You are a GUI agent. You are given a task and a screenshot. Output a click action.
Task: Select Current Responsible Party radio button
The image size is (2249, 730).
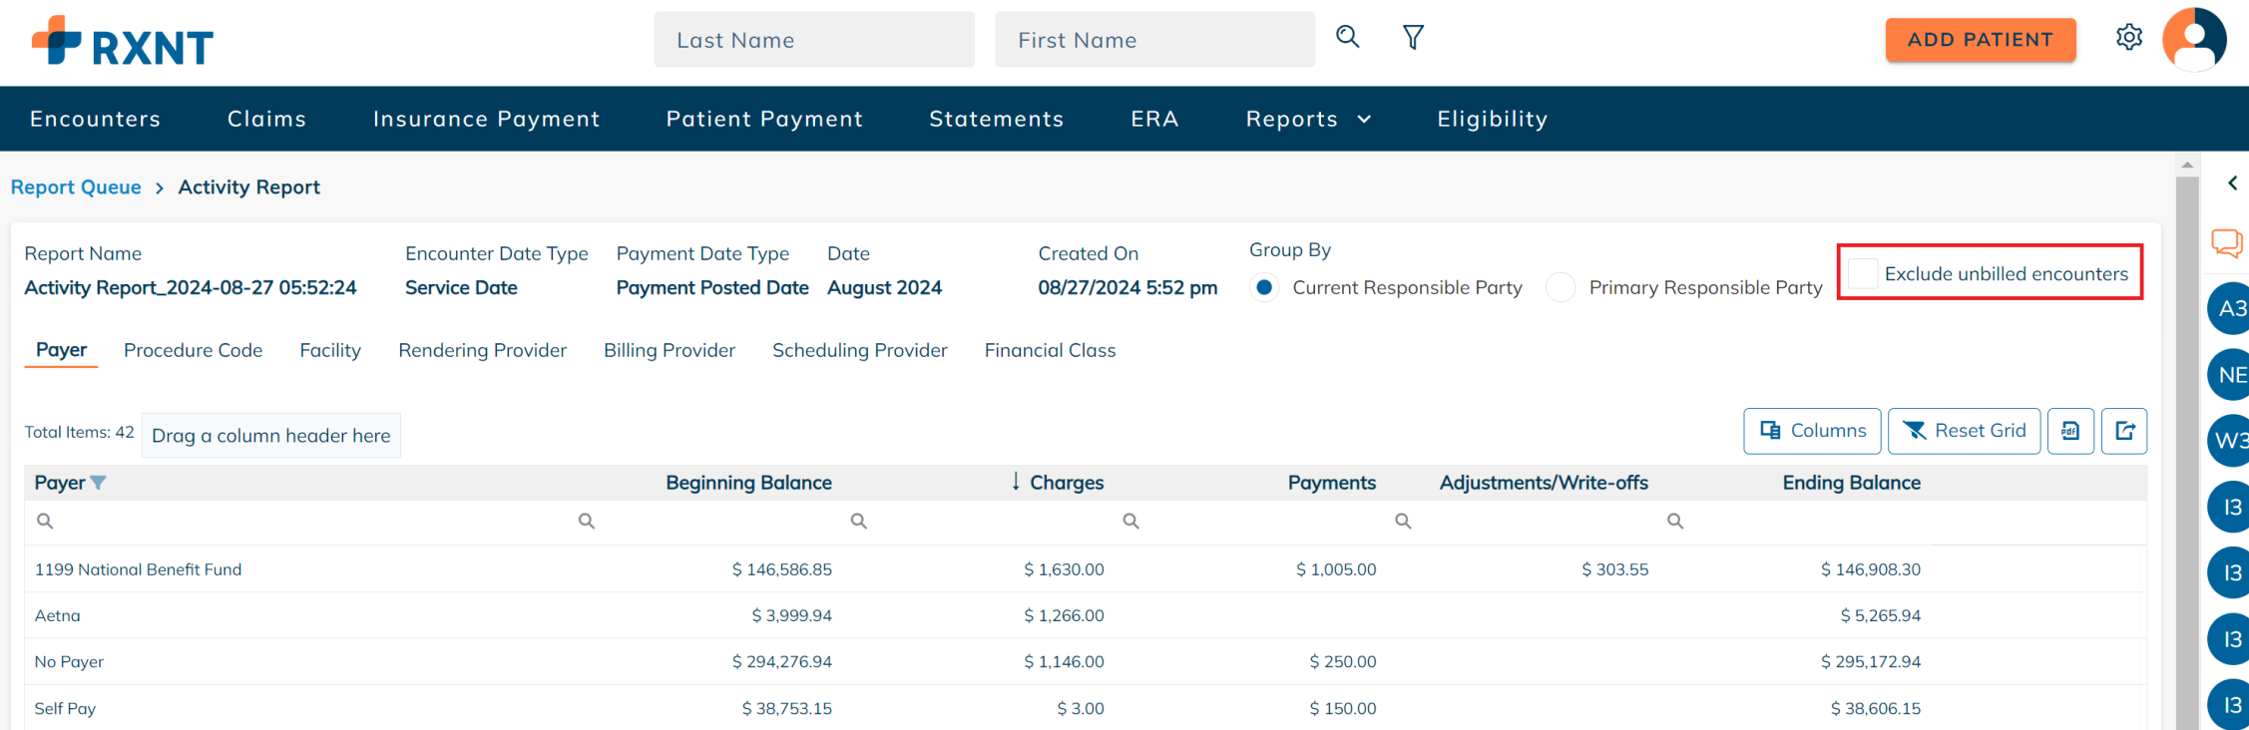pyautogui.click(x=1264, y=287)
